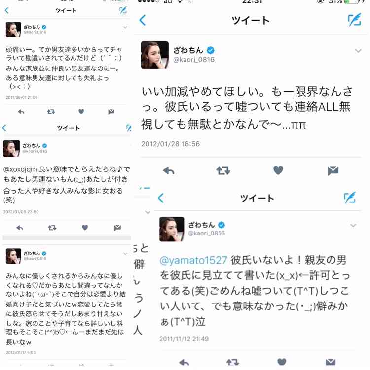Open the @yamato1527 mention link
This screenshot has width=370, height=370.
193,260
